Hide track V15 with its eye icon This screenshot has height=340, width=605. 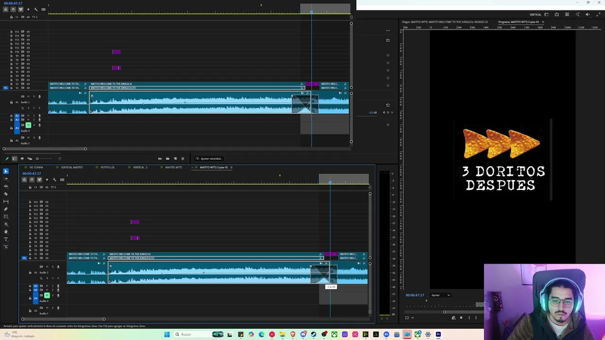46,202
